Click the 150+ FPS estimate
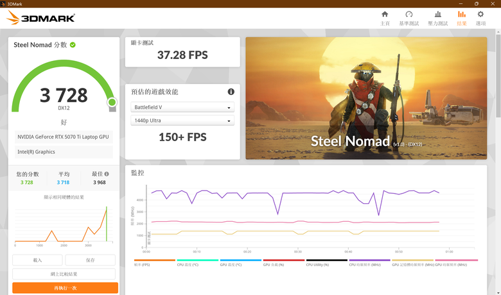 click(182, 137)
